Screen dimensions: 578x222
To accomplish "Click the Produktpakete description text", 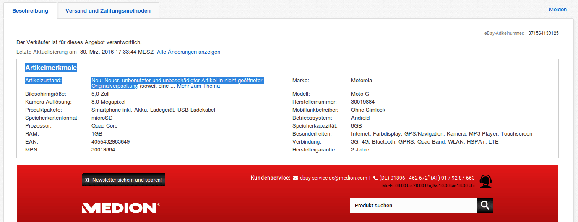I will tap(154, 110).
